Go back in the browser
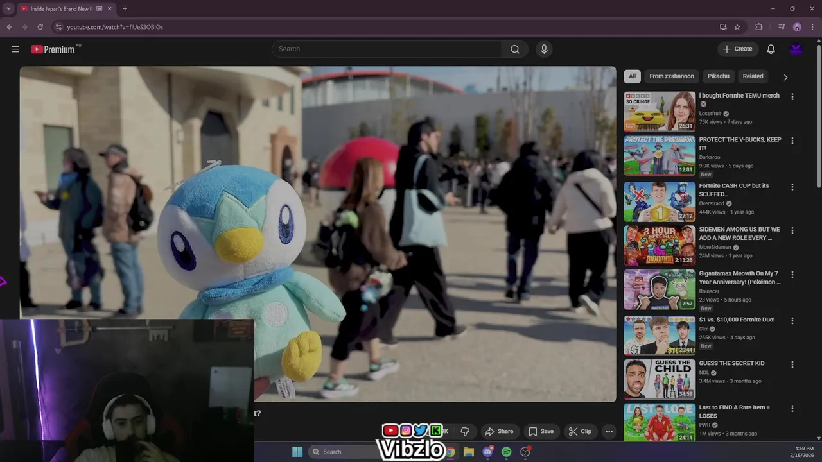 click(9, 27)
